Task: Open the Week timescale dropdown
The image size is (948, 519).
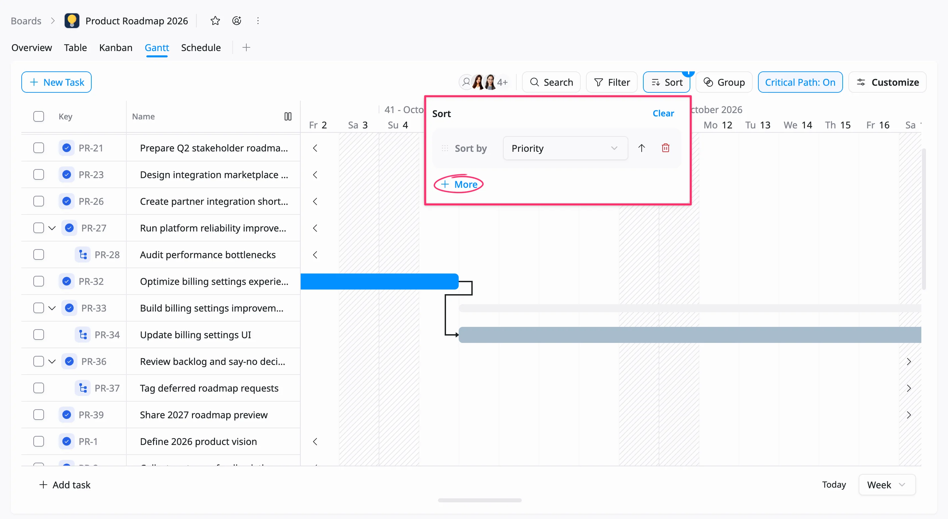Action: [887, 484]
